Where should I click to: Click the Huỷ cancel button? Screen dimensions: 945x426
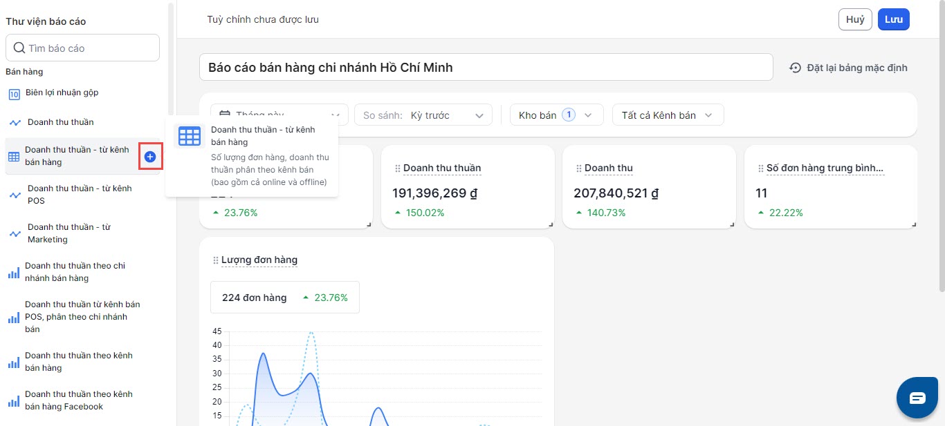[855, 19]
